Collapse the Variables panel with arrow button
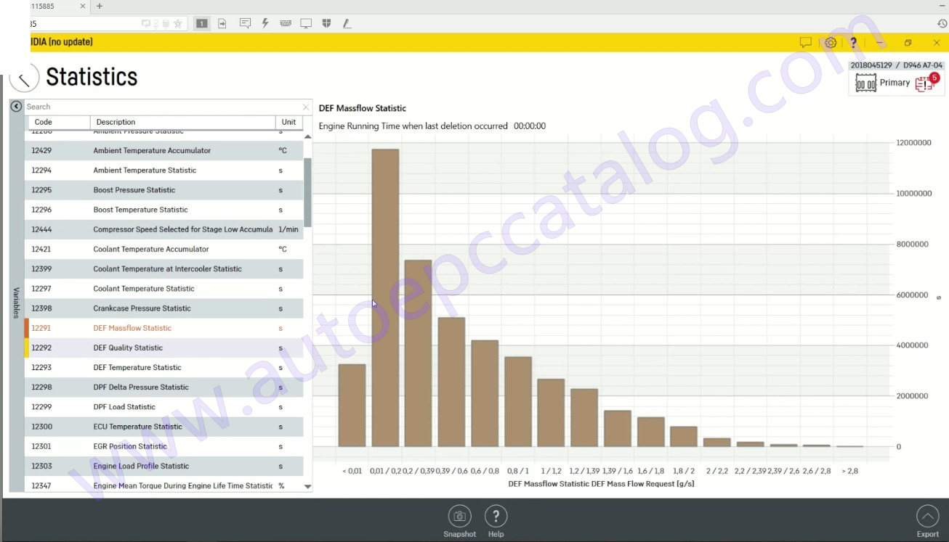This screenshot has width=949, height=542. [16, 107]
